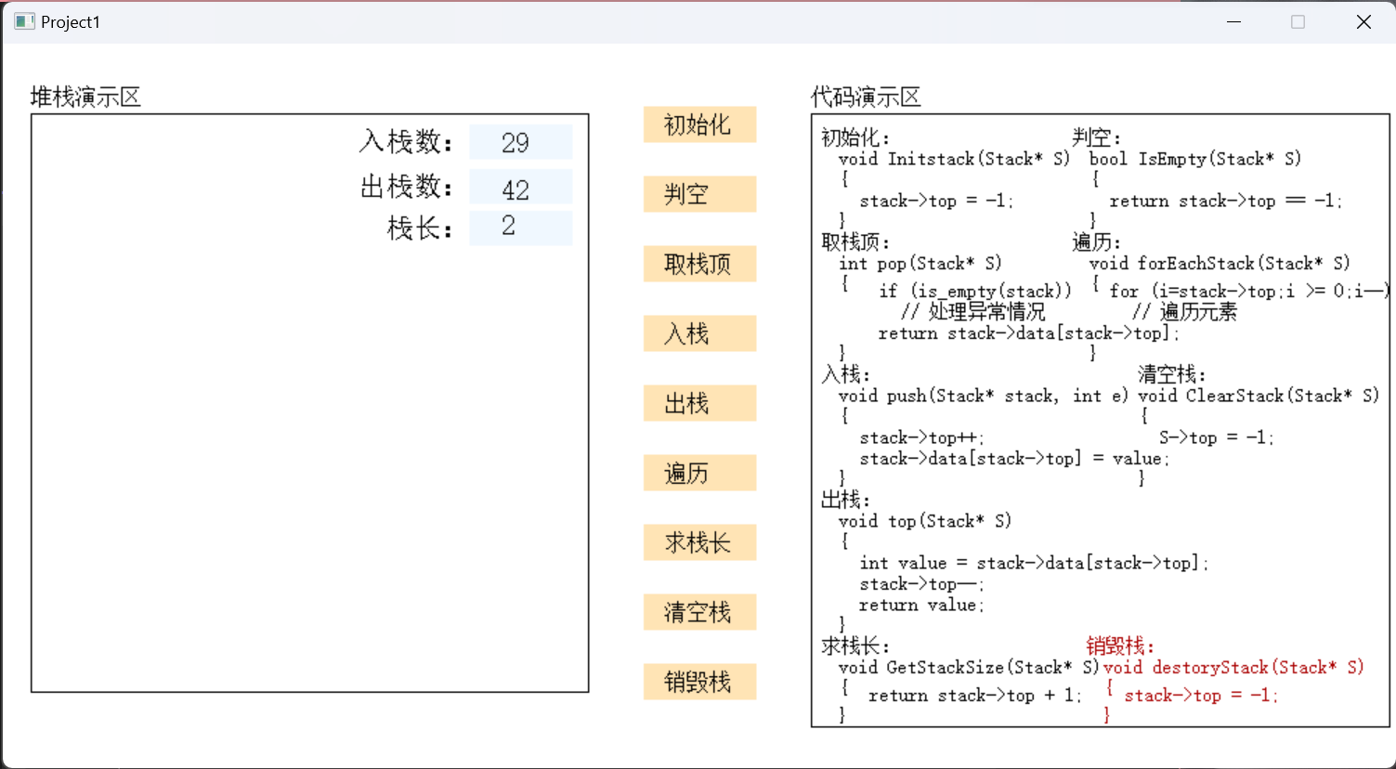Image resolution: width=1396 pixels, height=769 pixels.
Task: Click the 入栈数 label text
Action: (x=406, y=142)
